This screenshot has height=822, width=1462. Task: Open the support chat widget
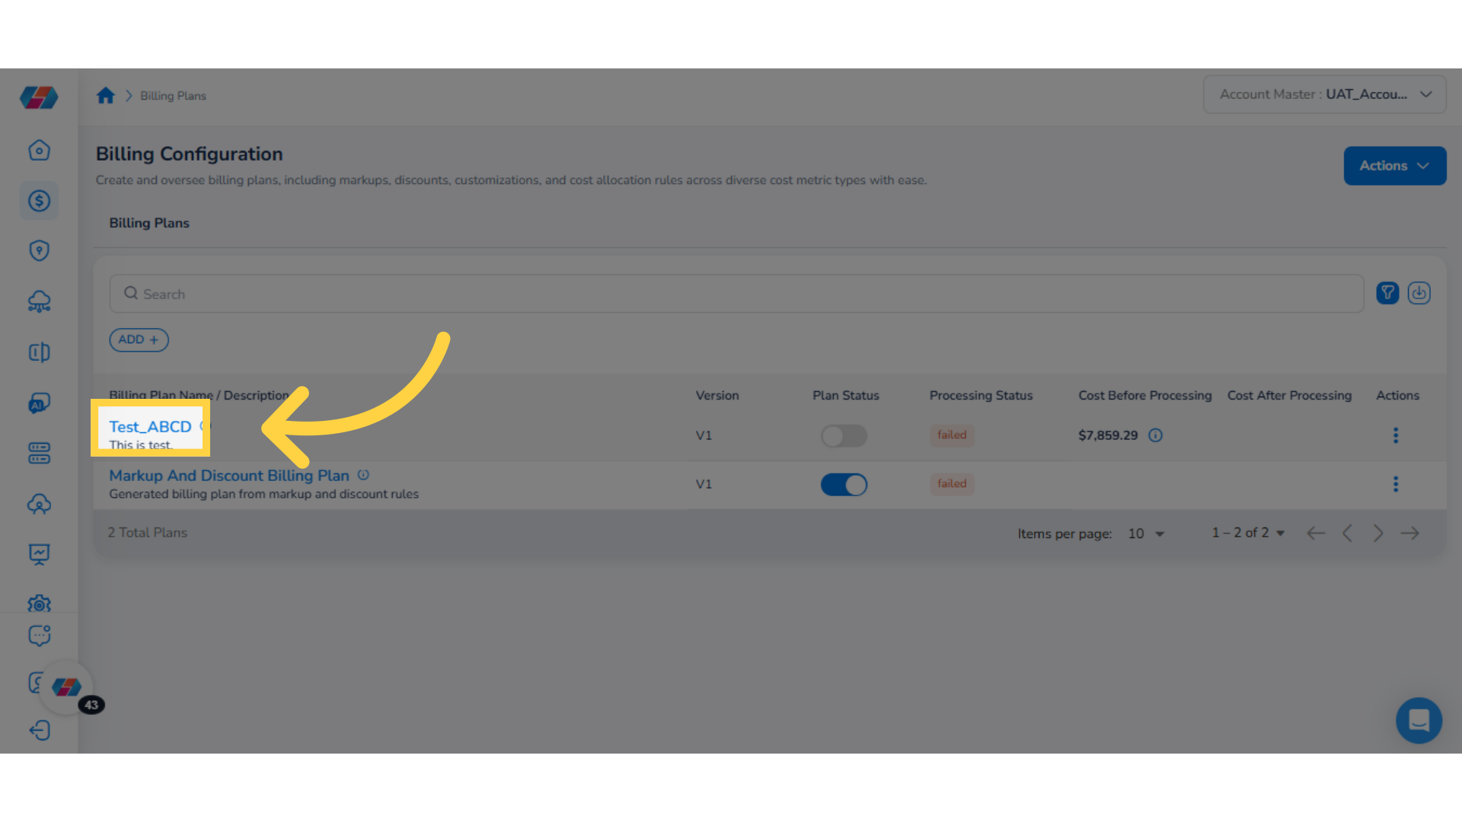pos(1419,720)
